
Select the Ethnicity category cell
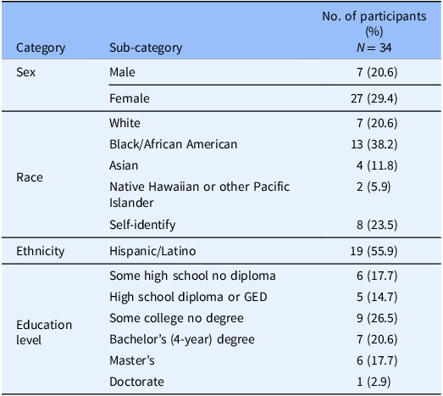pyautogui.click(x=41, y=251)
